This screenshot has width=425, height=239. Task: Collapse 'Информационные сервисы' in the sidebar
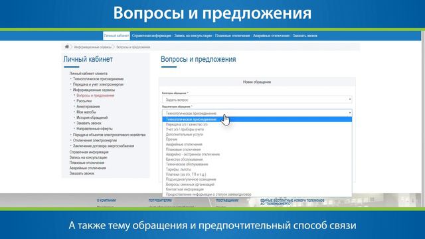[94, 90]
